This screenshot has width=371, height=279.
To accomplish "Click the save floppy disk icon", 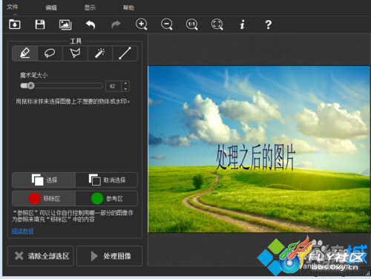I will (x=40, y=24).
